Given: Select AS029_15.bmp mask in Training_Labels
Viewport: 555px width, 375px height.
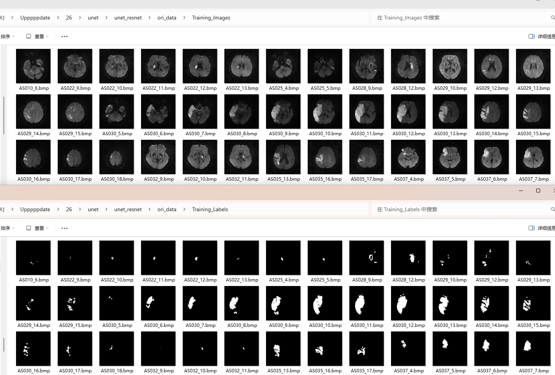Looking at the screenshot, I should pos(75,303).
